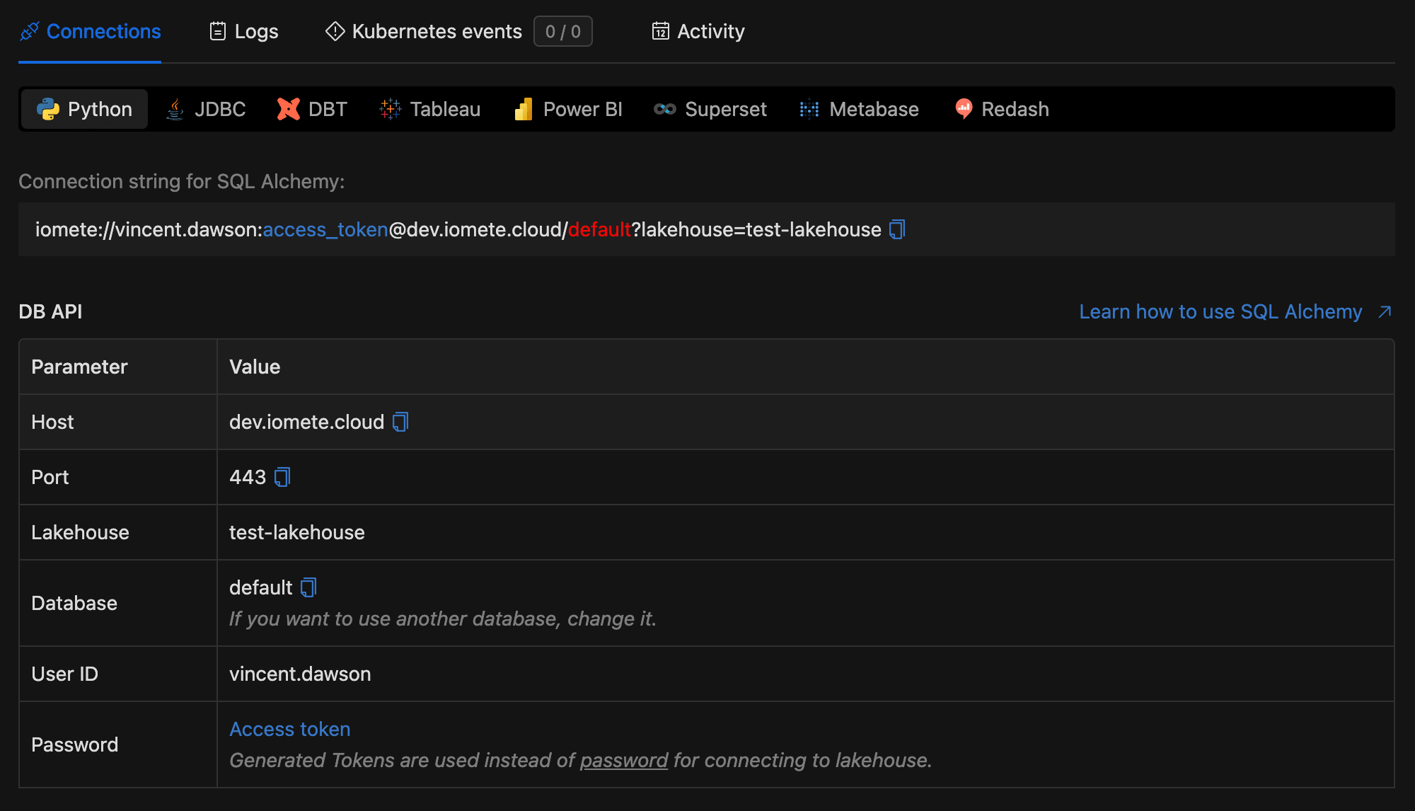1415x811 pixels.
Task: Click the Kubernetes events diamond icon
Action: [335, 31]
